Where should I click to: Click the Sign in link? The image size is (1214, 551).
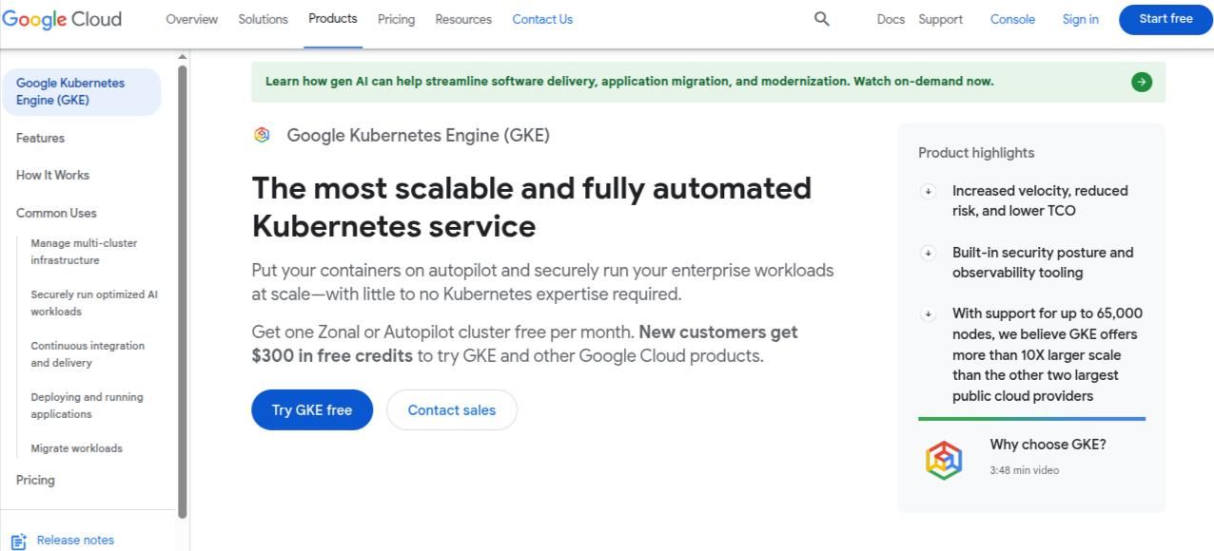[1080, 19]
